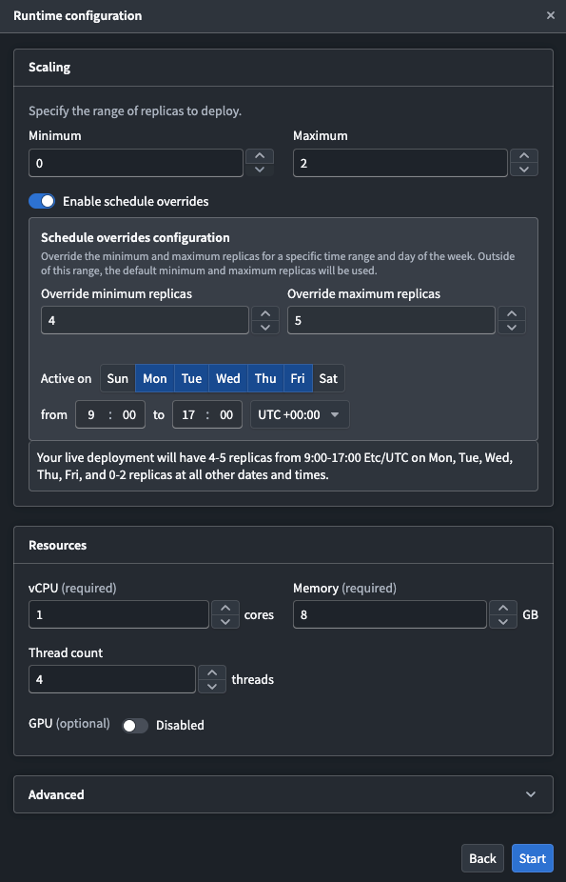Click into the Memory input field

(390, 614)
